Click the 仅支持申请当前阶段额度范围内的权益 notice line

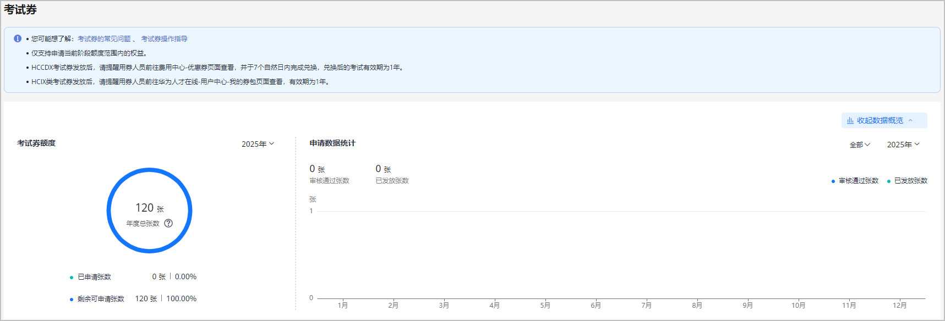(x=89, y=53)
